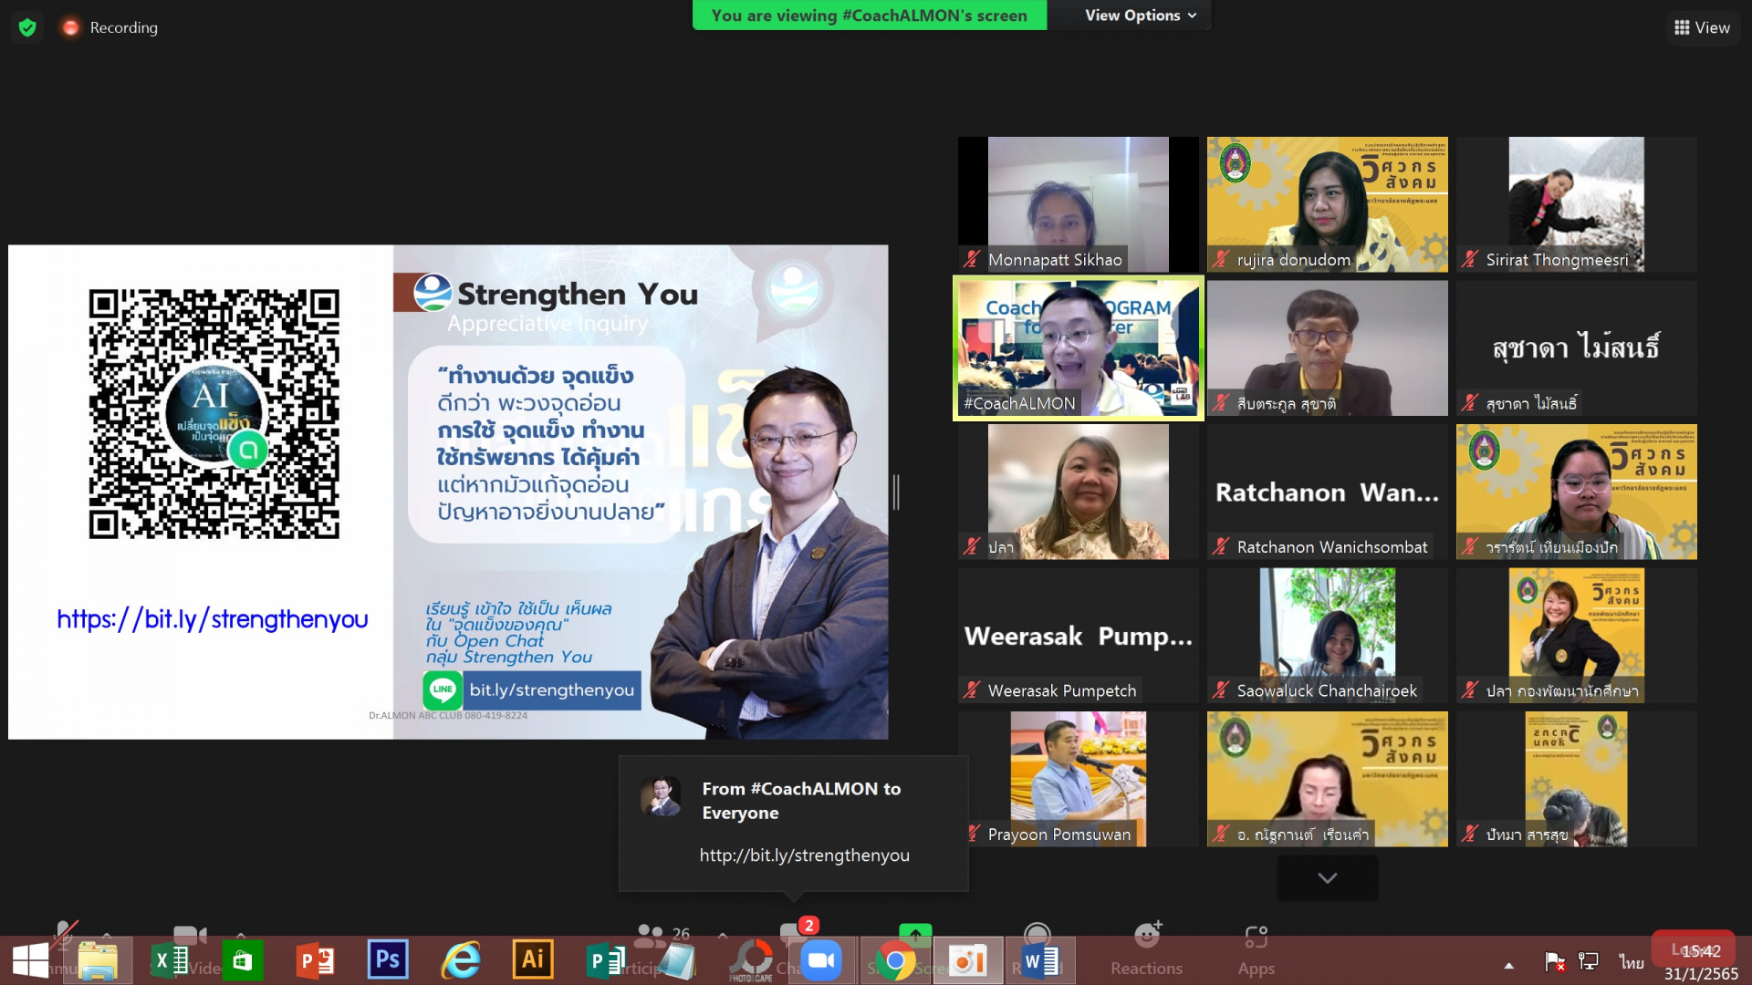Select อ. ณัฐกานต์ เรือนคำ video tile
This screenshot has height=985, width=1752.
(x=1327, y=779)
